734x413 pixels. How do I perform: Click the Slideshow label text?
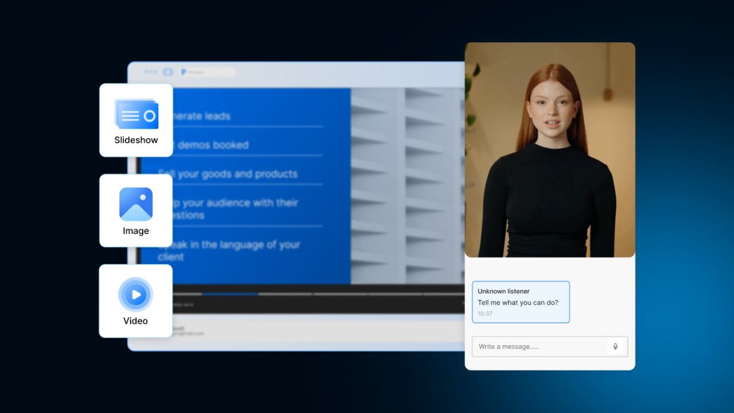tap(136, 140)
